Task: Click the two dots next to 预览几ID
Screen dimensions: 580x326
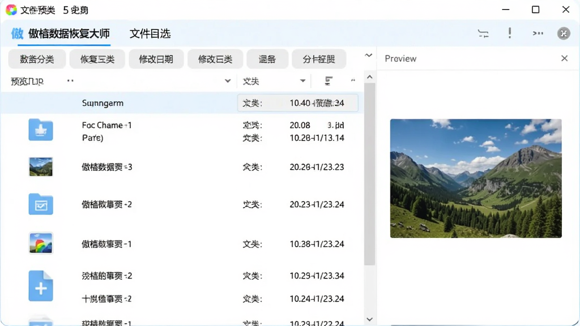Action: coord(70,80)
